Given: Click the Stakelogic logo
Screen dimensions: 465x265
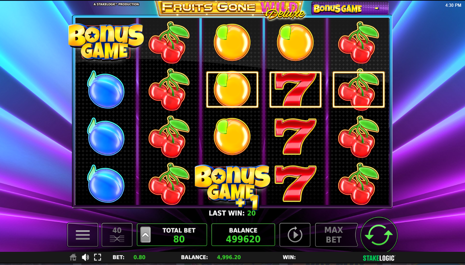Looking at the screenshot, I should point(379,258).
